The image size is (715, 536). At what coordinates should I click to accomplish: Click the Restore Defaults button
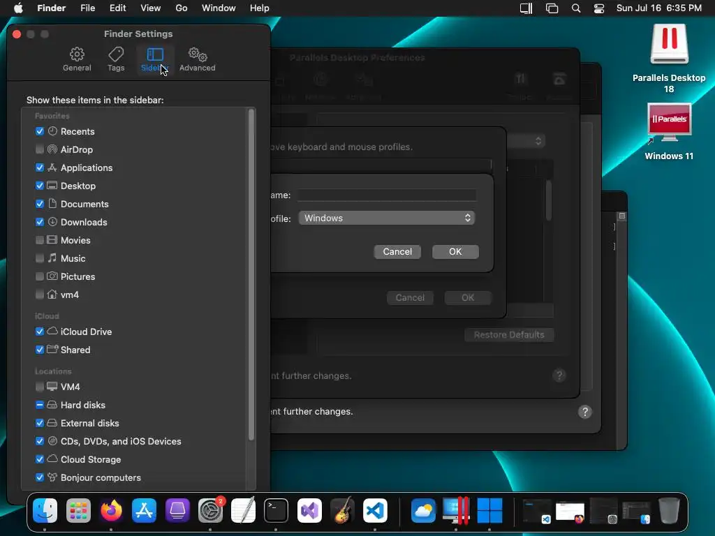[509, 335]
